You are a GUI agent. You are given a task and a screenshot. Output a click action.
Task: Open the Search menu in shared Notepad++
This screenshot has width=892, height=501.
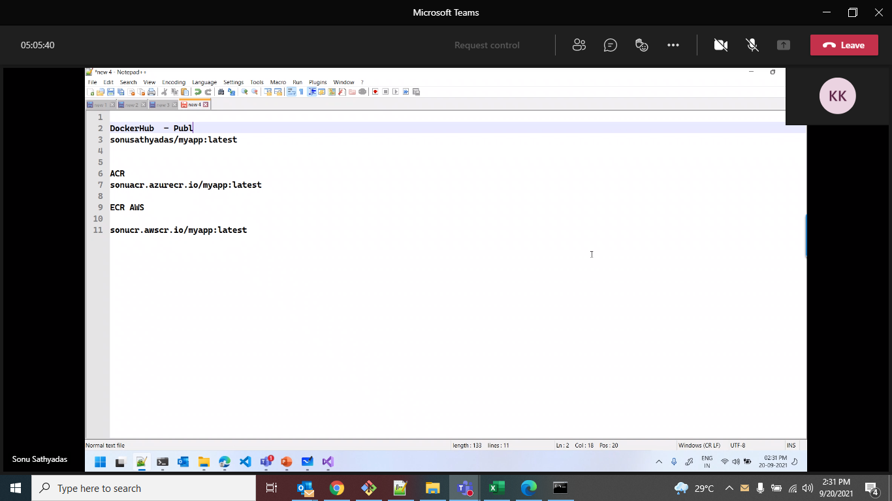click(129, 82)
